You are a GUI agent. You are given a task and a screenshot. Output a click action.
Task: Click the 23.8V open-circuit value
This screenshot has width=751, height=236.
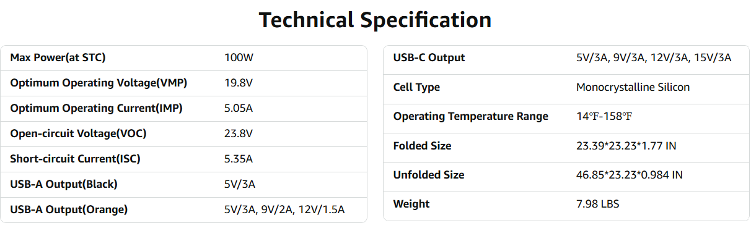tap(239, 133)
